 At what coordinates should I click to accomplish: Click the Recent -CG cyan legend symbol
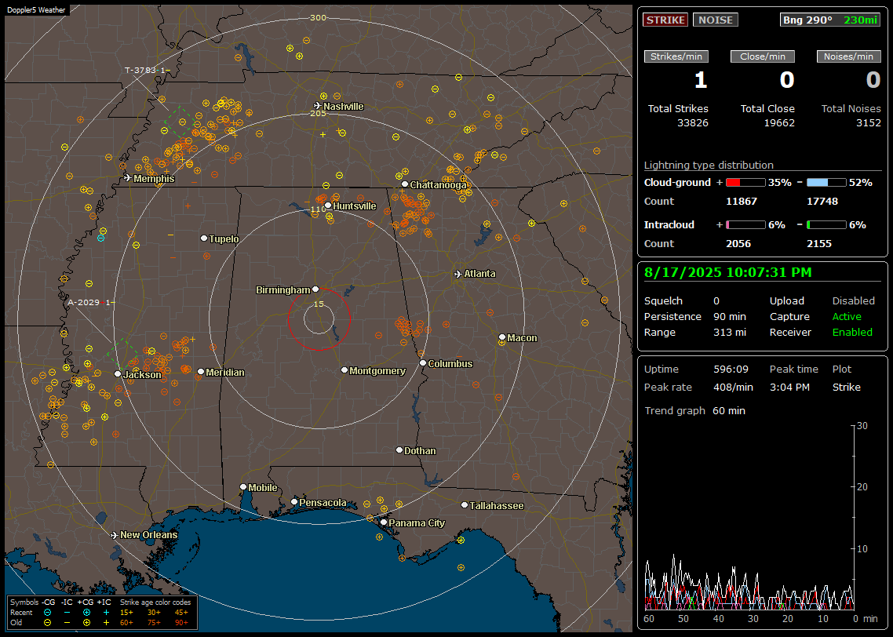coord(47,613)
